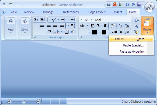Image resolution: width=157 pixels, height=105 pixels.
Task: Switch to the Mailings tab
Action: pyautogui.click(x=48, y=12)
